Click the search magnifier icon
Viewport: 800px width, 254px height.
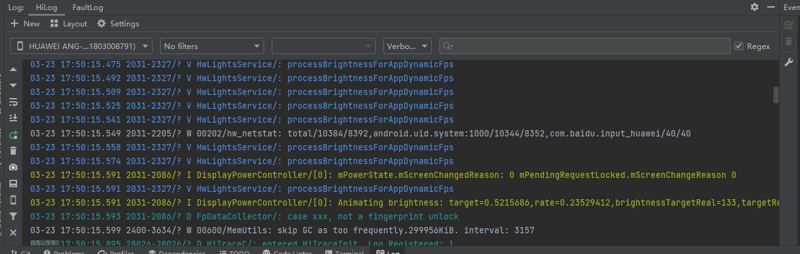(x=448, y=46)
